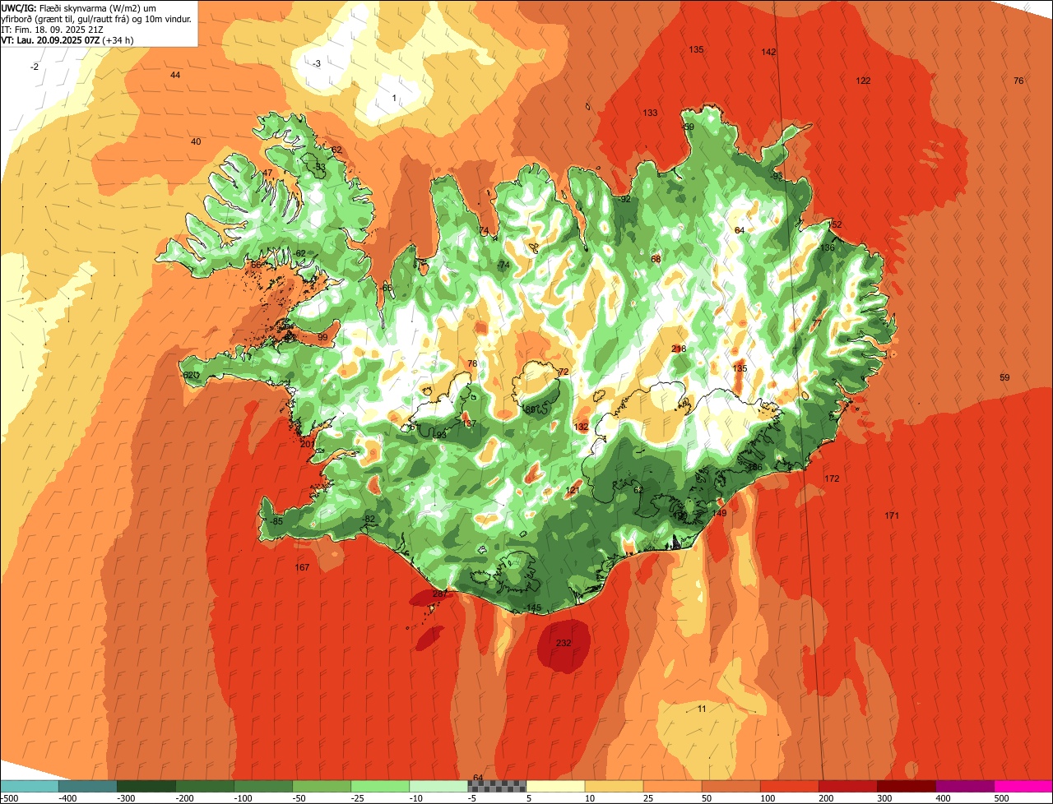
Task: Click the '121' value in the southern interior
Action: tap(573, 490)
